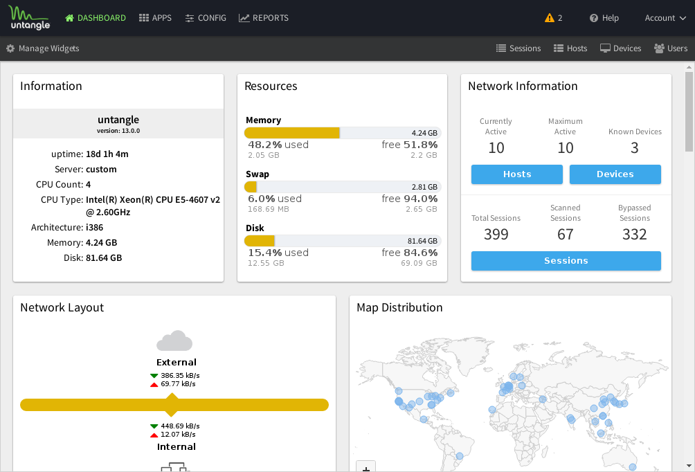This screenshot has height=472, width=695.
Task: Open the Help link
Action: click(604, 18)
